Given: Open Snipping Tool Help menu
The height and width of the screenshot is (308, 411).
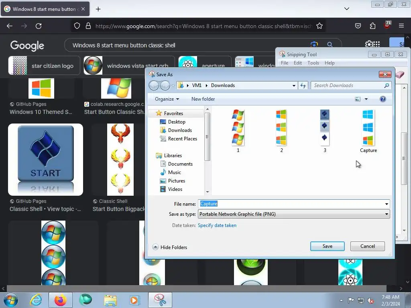Looking at the screenshot, I should click(330, 63).
